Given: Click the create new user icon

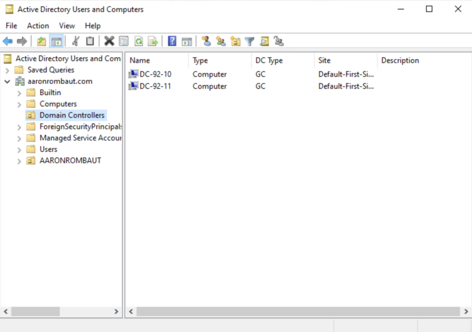Looking at the screenshot, I should 206,41.
